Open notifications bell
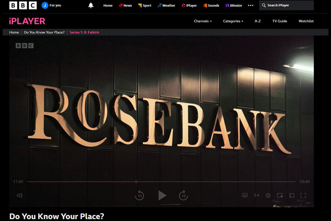Viewport: 331px width, 221px height. point(91,5)
